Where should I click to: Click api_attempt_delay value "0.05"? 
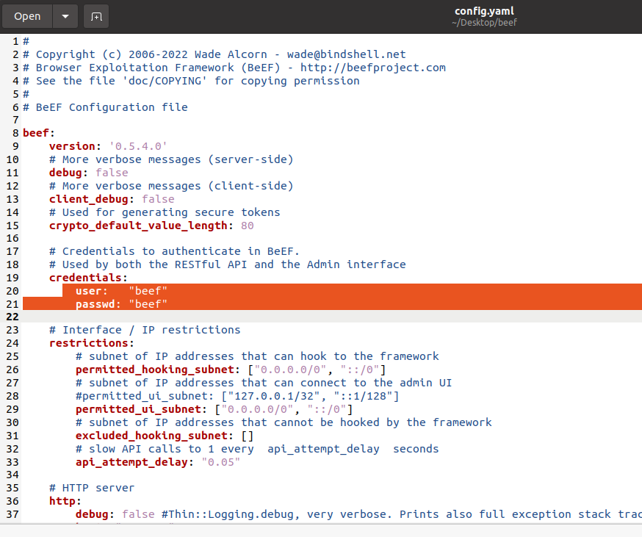pos(220,462)
